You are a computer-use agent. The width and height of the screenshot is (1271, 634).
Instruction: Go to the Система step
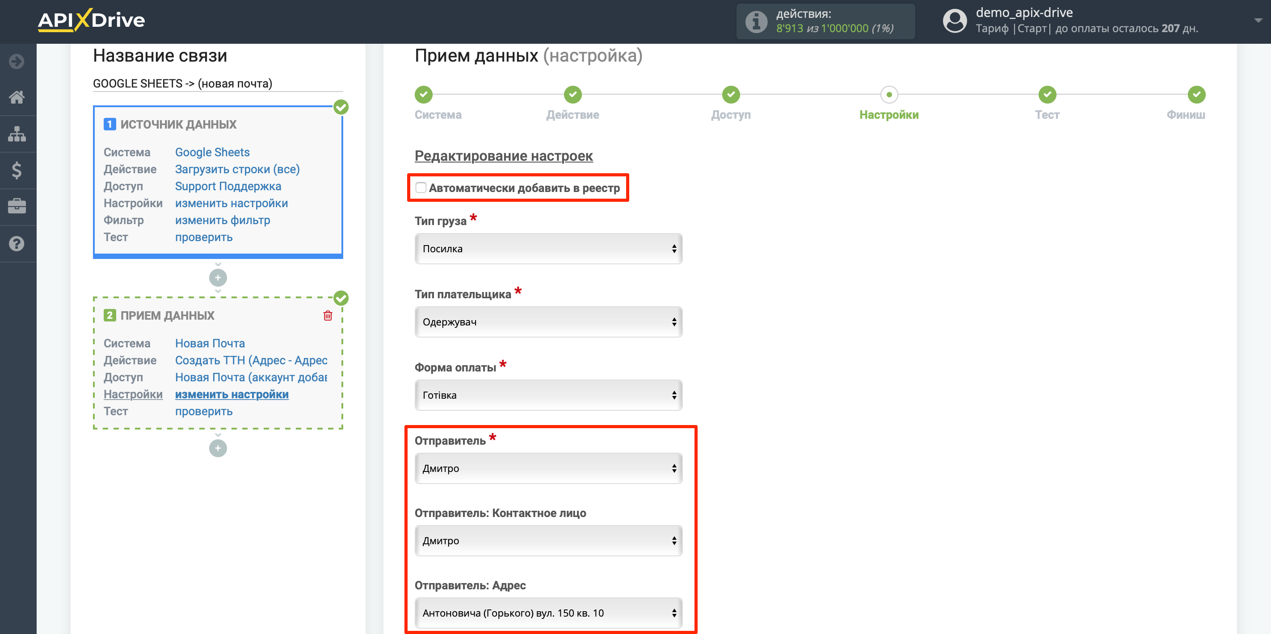[x=423, y=94]
